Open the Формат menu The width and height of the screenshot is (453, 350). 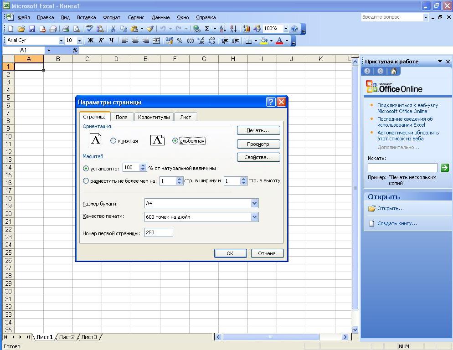(x=112, y=17)
